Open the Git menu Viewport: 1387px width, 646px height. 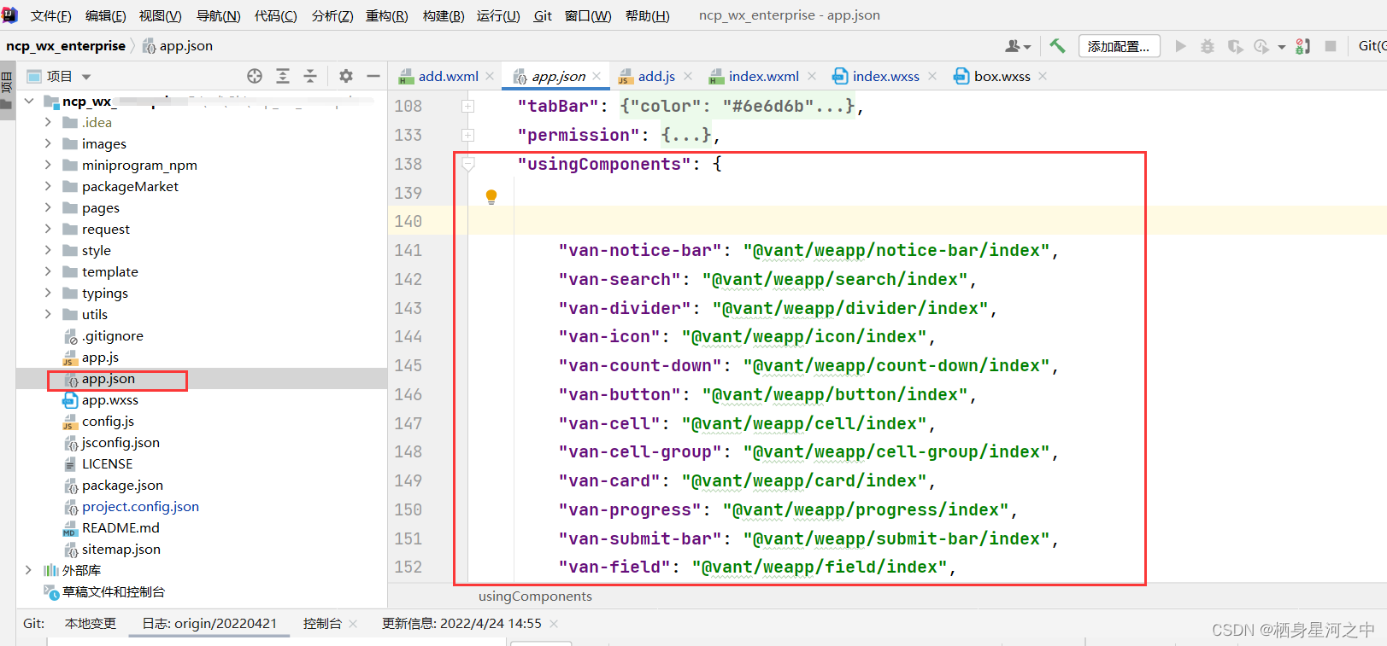tap(543, 15)
